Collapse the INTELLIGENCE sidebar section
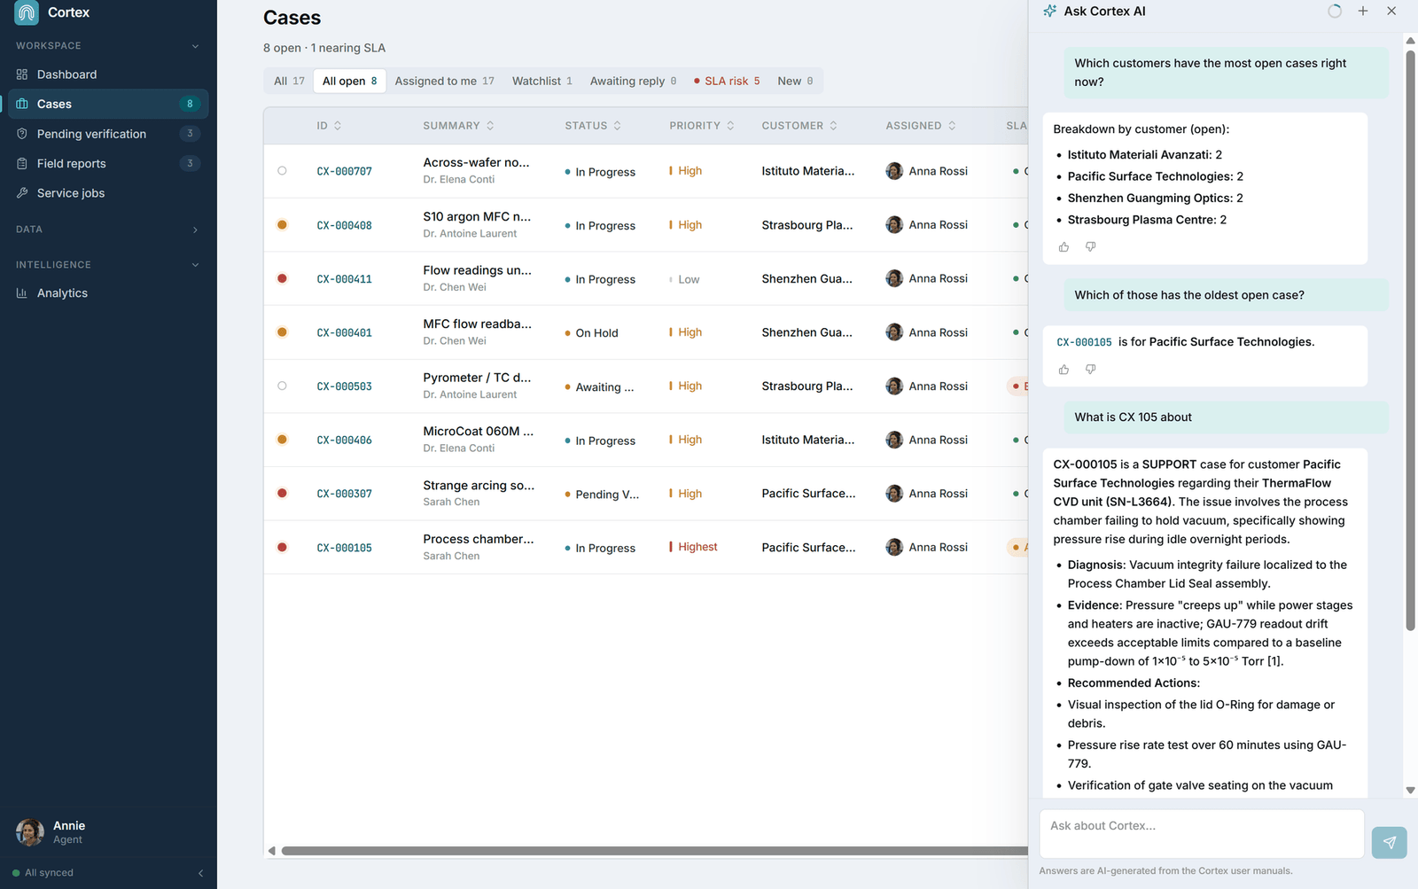Screen dimensions: 1418x889 click(195, 265)
